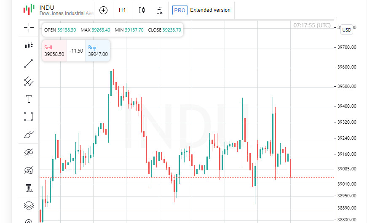
Task: Click the 38890.00 price axis label
Action: tap(347, 208)
